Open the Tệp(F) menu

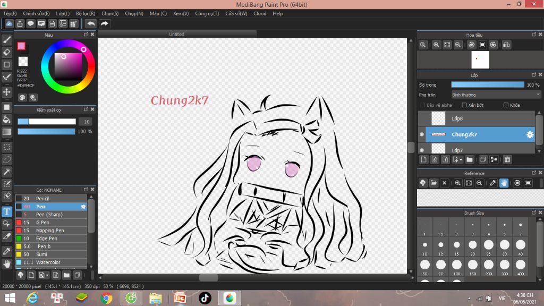(10, 13)
